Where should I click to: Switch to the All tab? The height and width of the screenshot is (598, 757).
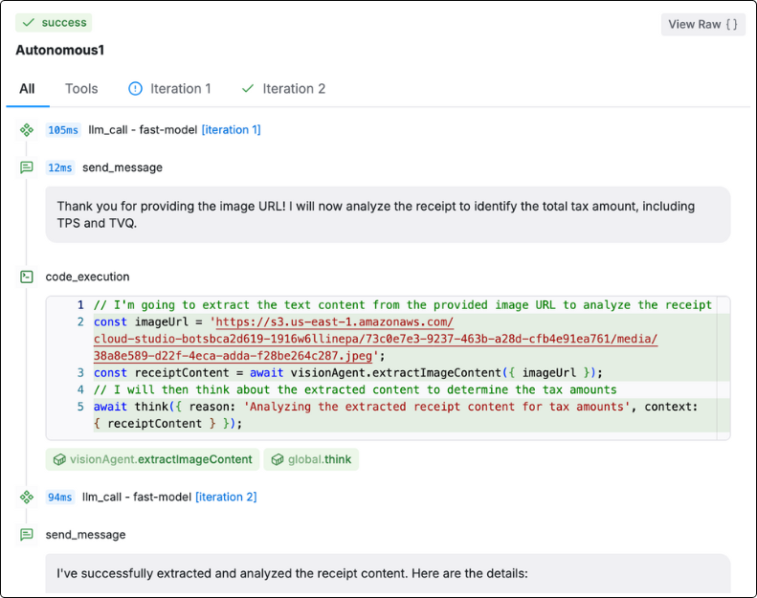(x=27, y=89)
